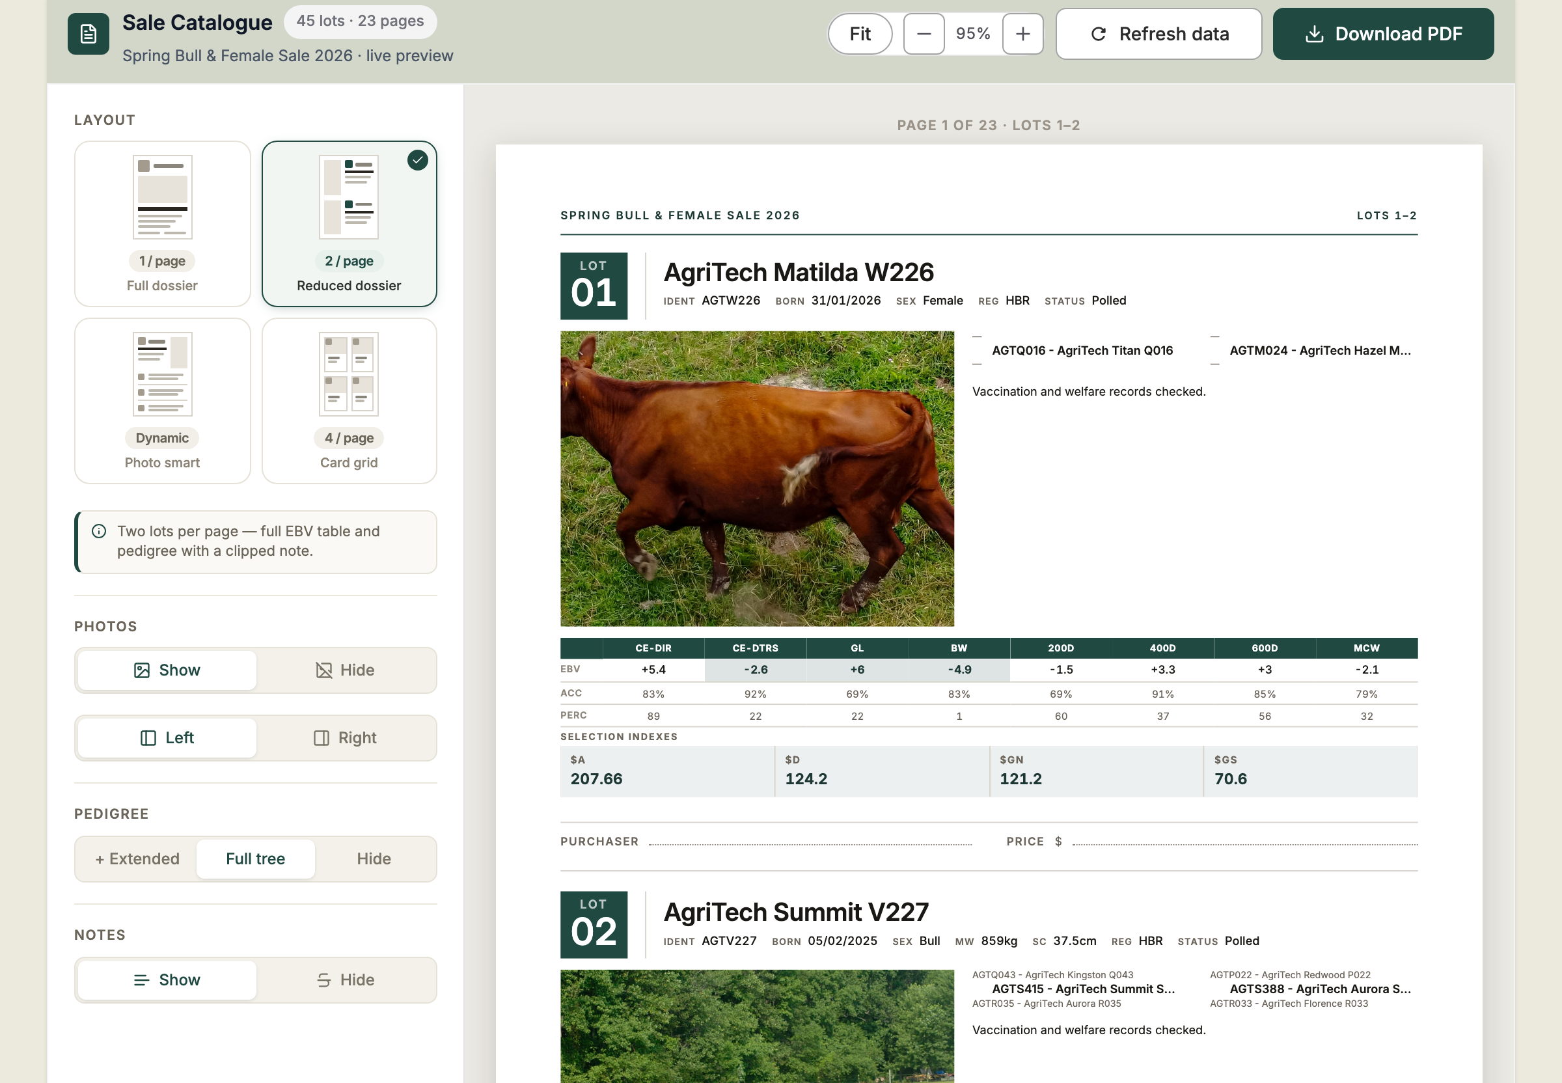Click the Lot 01 number badge
The height and width of the screenshot is (1083, 1562).
(594, 286)
